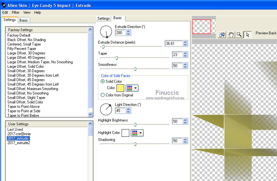The image size is (277, 181).
Task: Toggle the show original preview icon
Action: 222,35
